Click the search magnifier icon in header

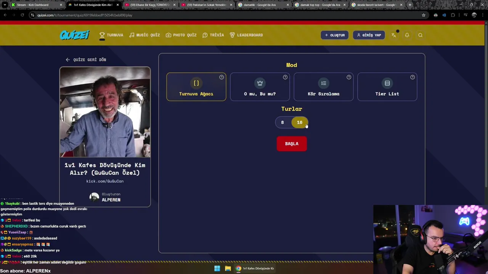tap(420, 35)
